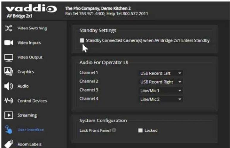This screenshot has height=148, width=230.
Task: Open the Streaming page
Action: [27, 115]
